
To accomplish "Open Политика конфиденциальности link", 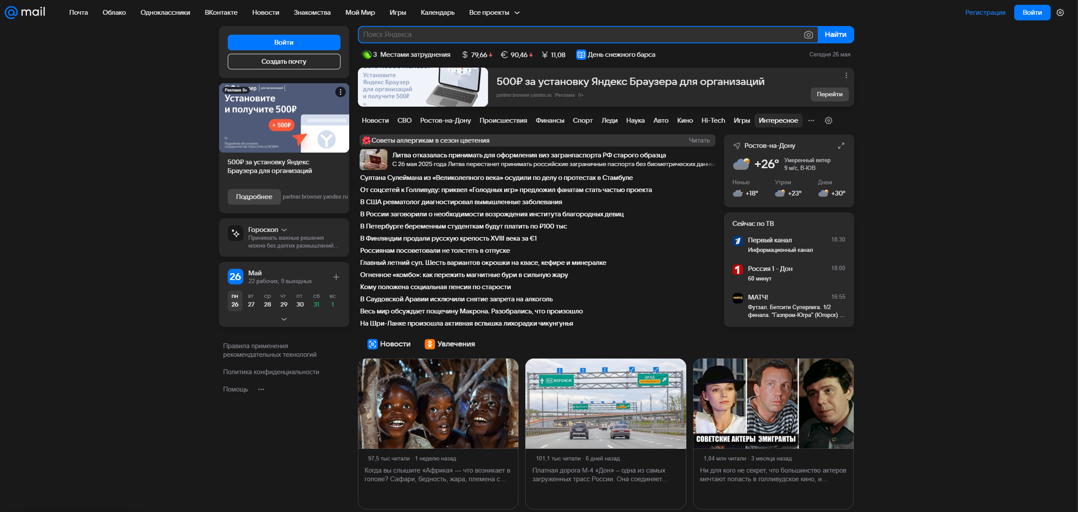I will coord(271,372).
